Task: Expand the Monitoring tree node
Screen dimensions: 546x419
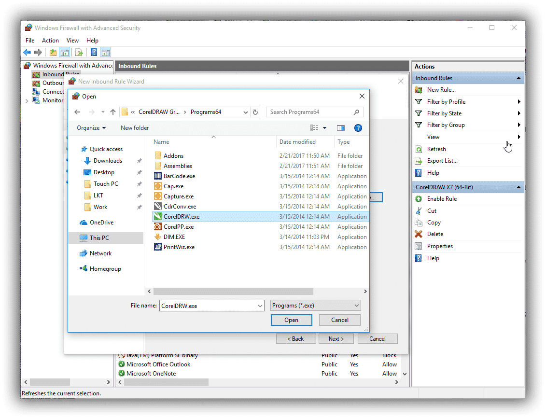Action: pyautogui.click(x=27, y=101)
